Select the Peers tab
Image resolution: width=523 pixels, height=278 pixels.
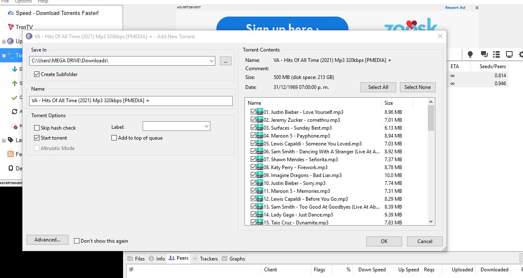click(178, 258)
